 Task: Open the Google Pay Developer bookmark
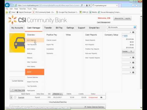(67, 12)
